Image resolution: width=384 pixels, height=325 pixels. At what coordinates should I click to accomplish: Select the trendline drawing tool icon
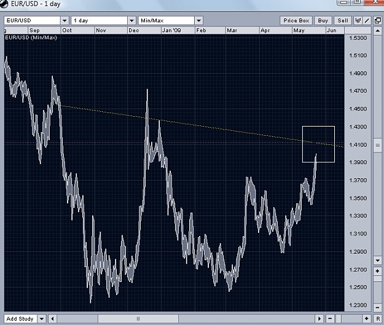click(367, 20)
